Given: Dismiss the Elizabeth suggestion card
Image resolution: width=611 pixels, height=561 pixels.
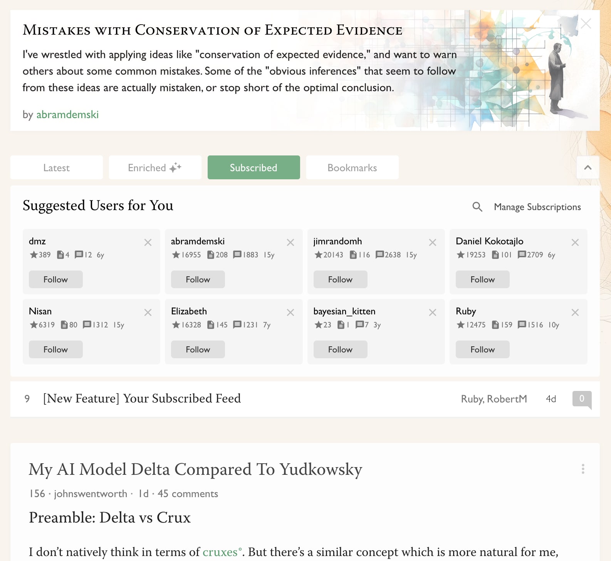Looking at the screenshot, I should (290, 312).
